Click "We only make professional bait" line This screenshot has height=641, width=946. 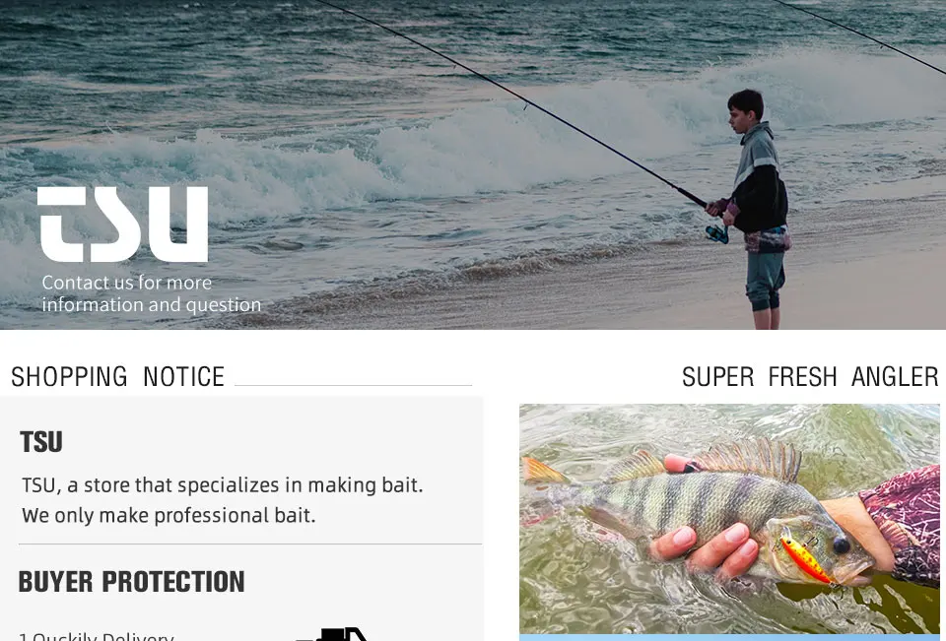[169, 516]
